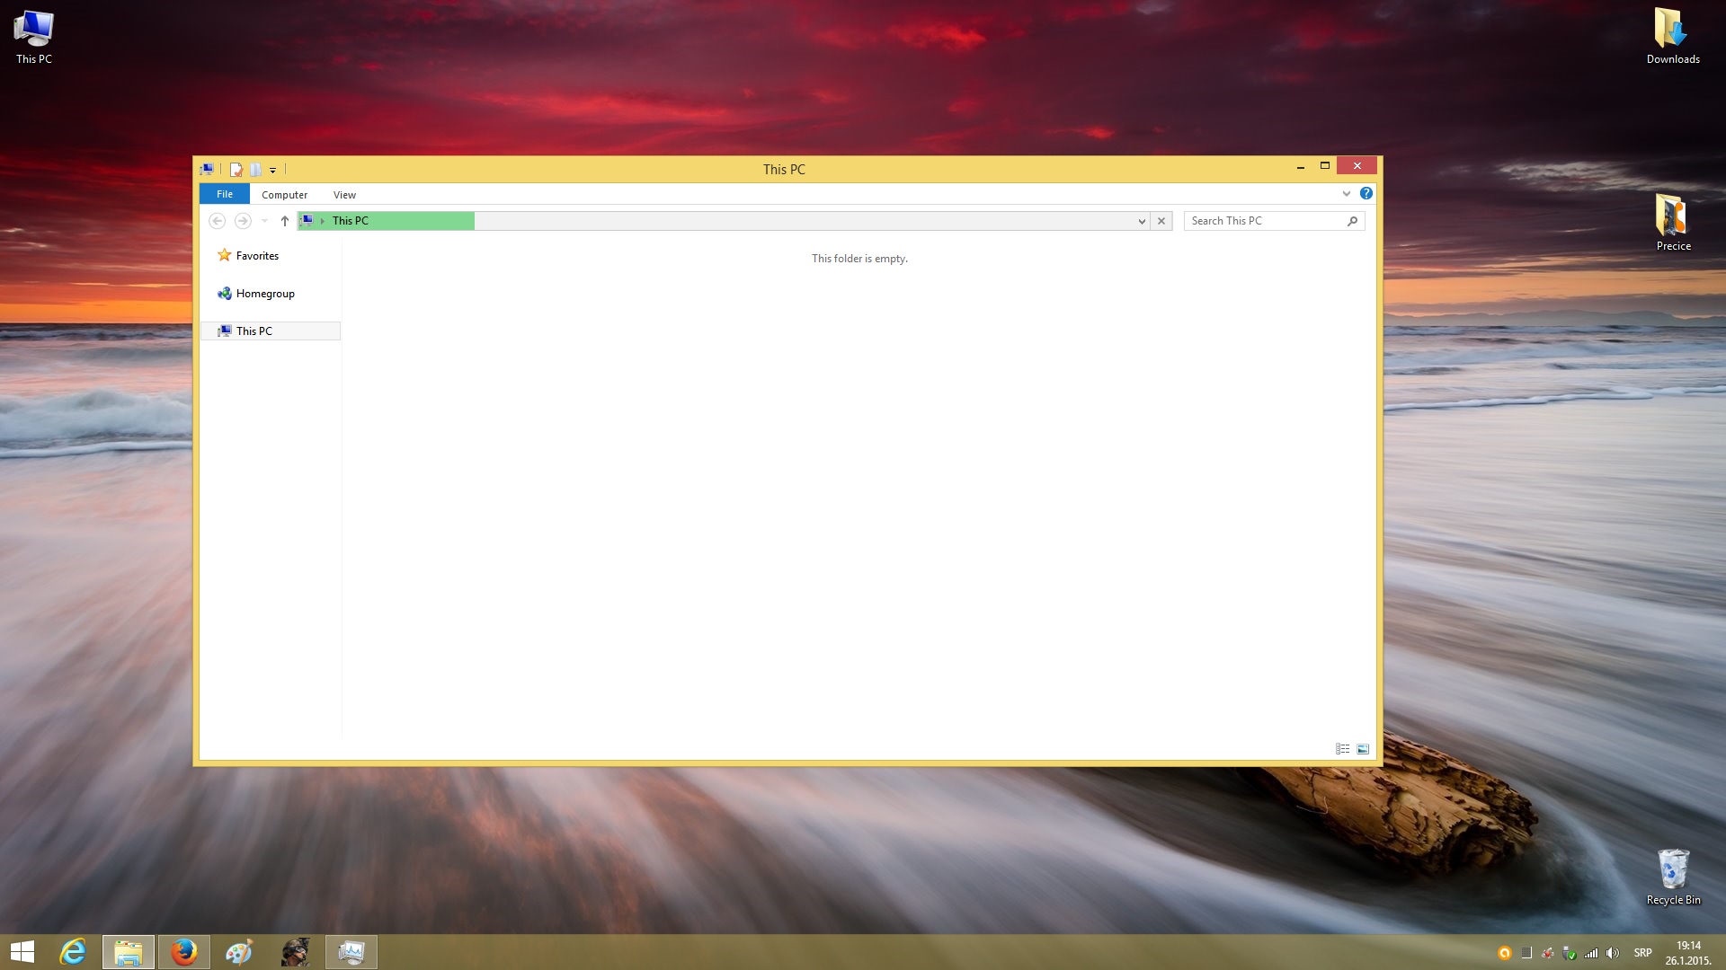Click the Search This PC field
This screenshot has width=1726, height=970.
point(1266,221)
